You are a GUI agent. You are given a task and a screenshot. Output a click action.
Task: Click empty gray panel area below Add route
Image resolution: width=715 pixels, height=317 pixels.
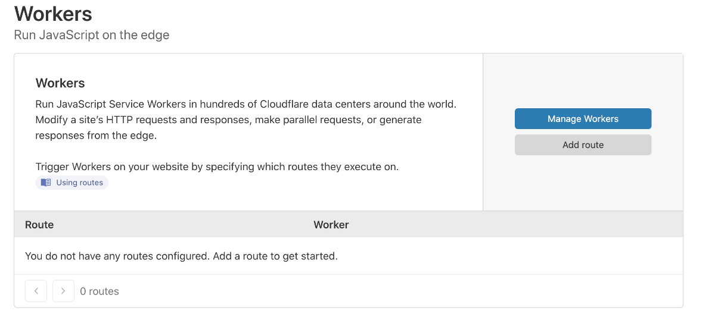583,183
